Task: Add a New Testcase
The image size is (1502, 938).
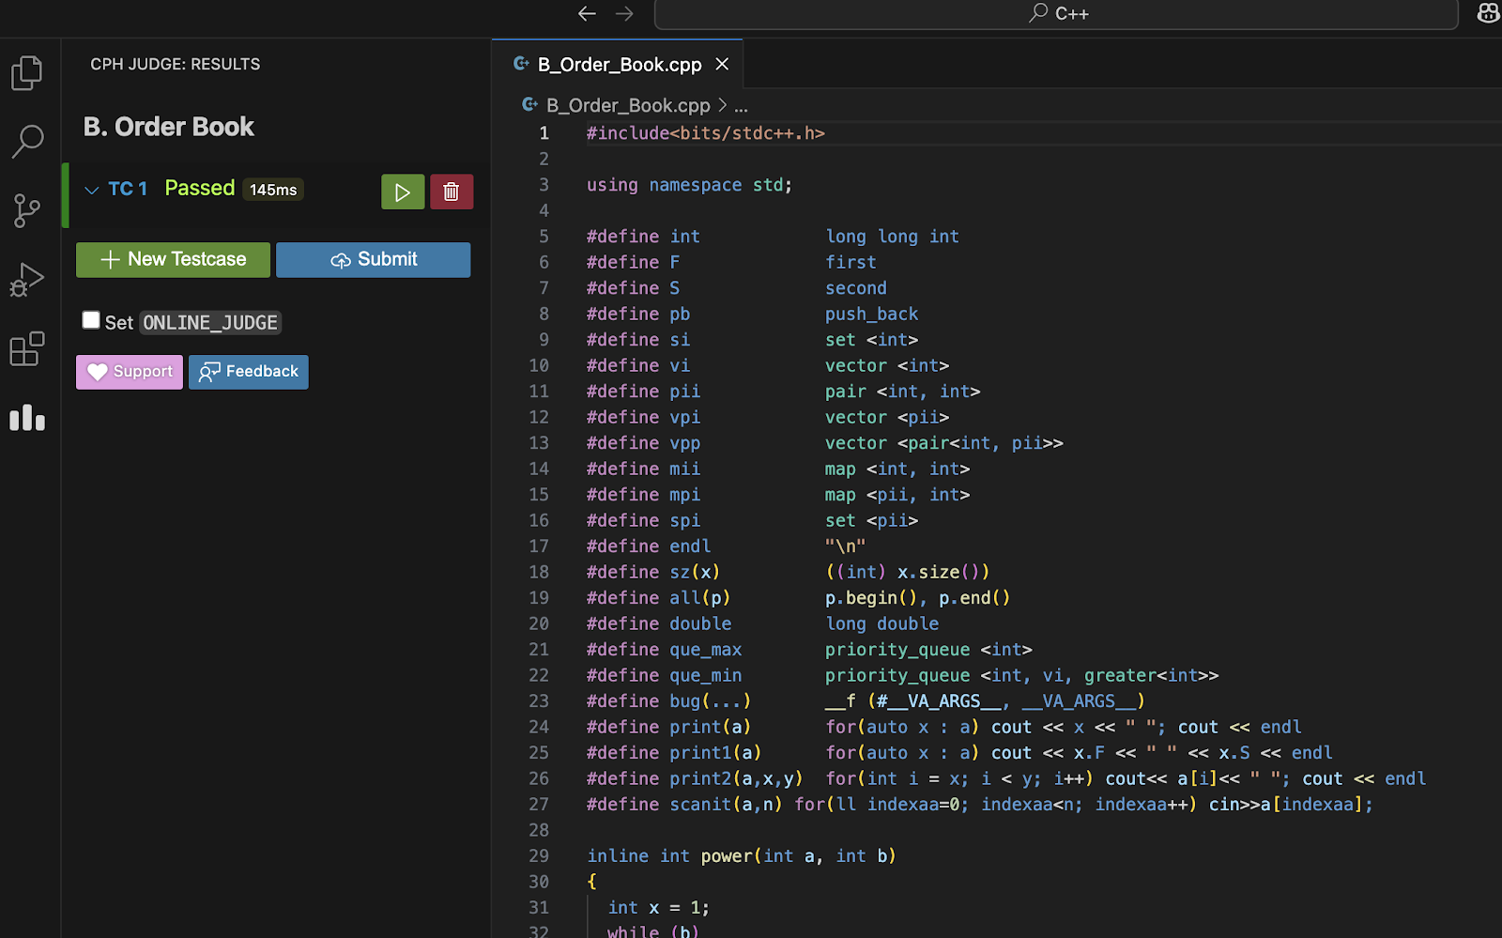Action: [x=173, y=260]
